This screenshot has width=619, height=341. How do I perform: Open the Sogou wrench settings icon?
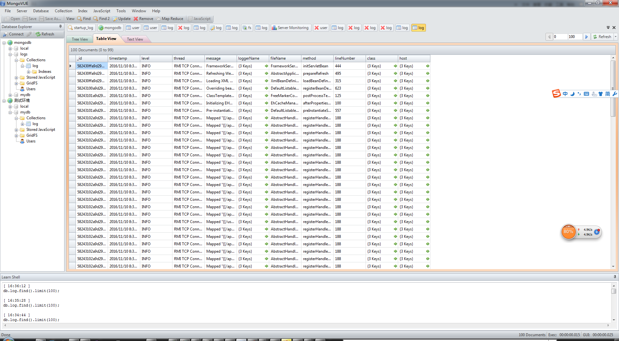[615, 94]
